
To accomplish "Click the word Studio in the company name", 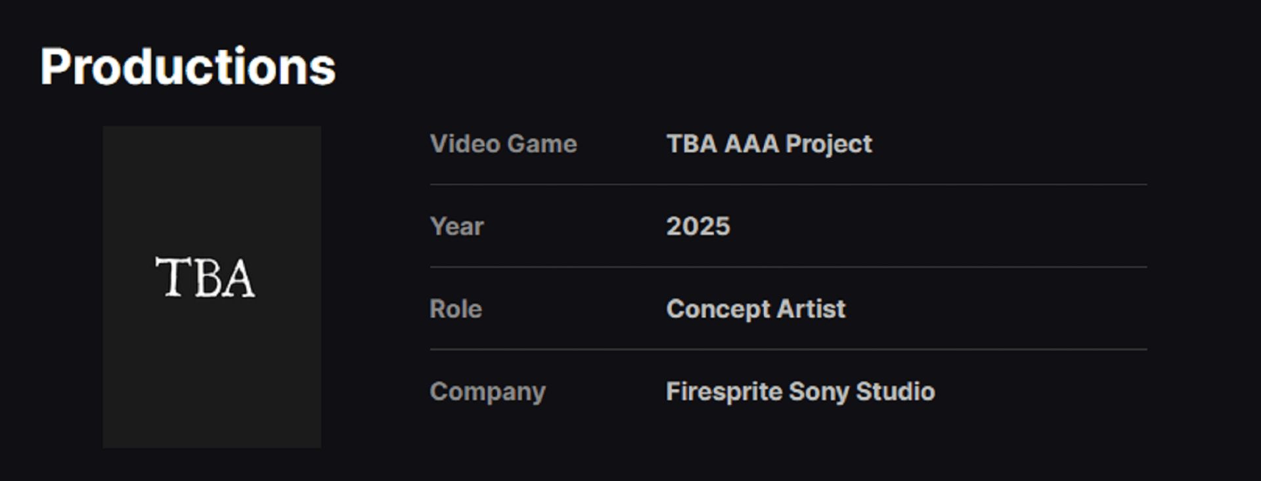I will tap(895, 391).
